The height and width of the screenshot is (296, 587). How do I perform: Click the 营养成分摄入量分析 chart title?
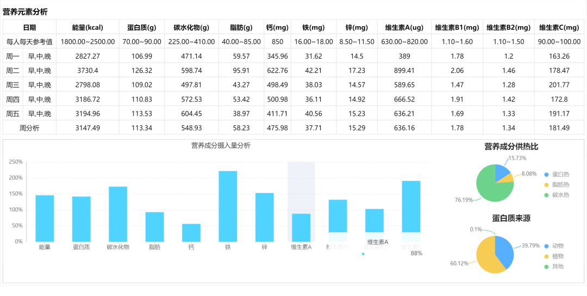(221, 146)
